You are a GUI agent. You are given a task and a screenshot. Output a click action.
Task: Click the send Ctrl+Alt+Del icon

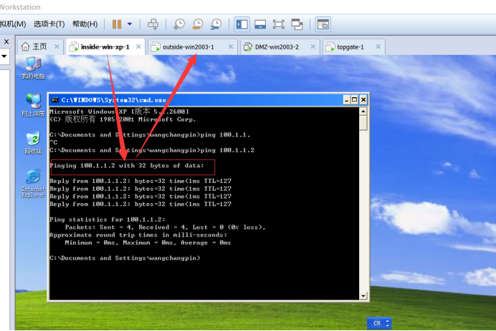click(x=153, y=24)
